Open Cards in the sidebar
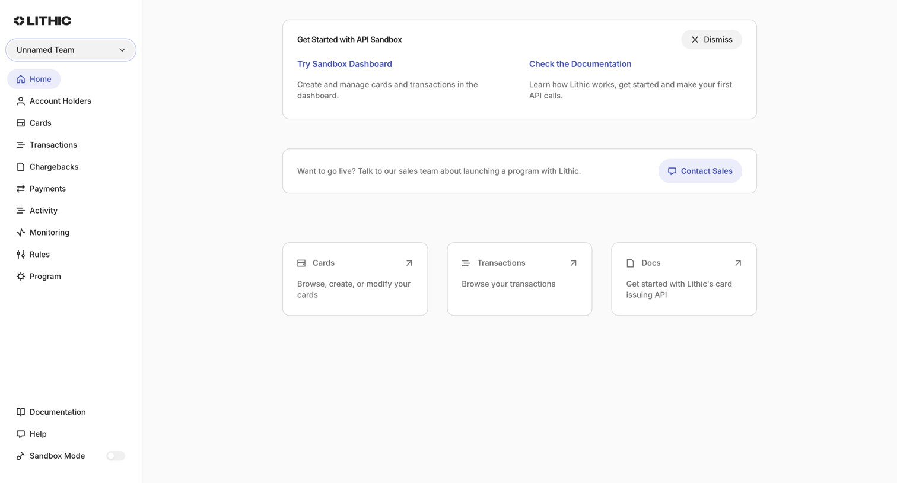 coord(34,123)
